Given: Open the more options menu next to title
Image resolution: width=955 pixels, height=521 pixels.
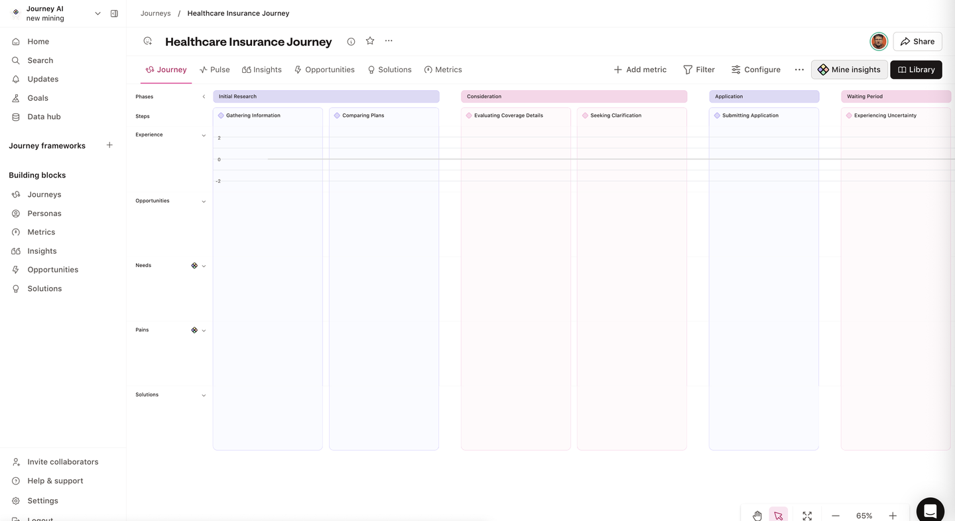Looking at the screenshot, I should pyautogui.click(x=389, y=41).
